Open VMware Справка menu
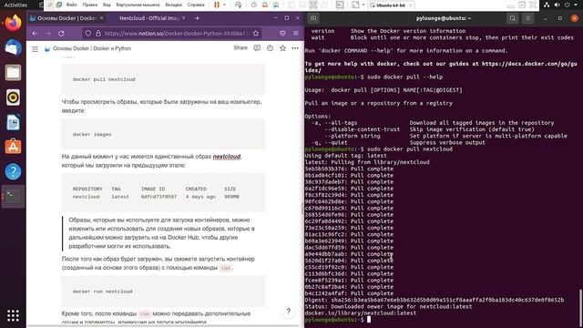 (x=196, y=5)
